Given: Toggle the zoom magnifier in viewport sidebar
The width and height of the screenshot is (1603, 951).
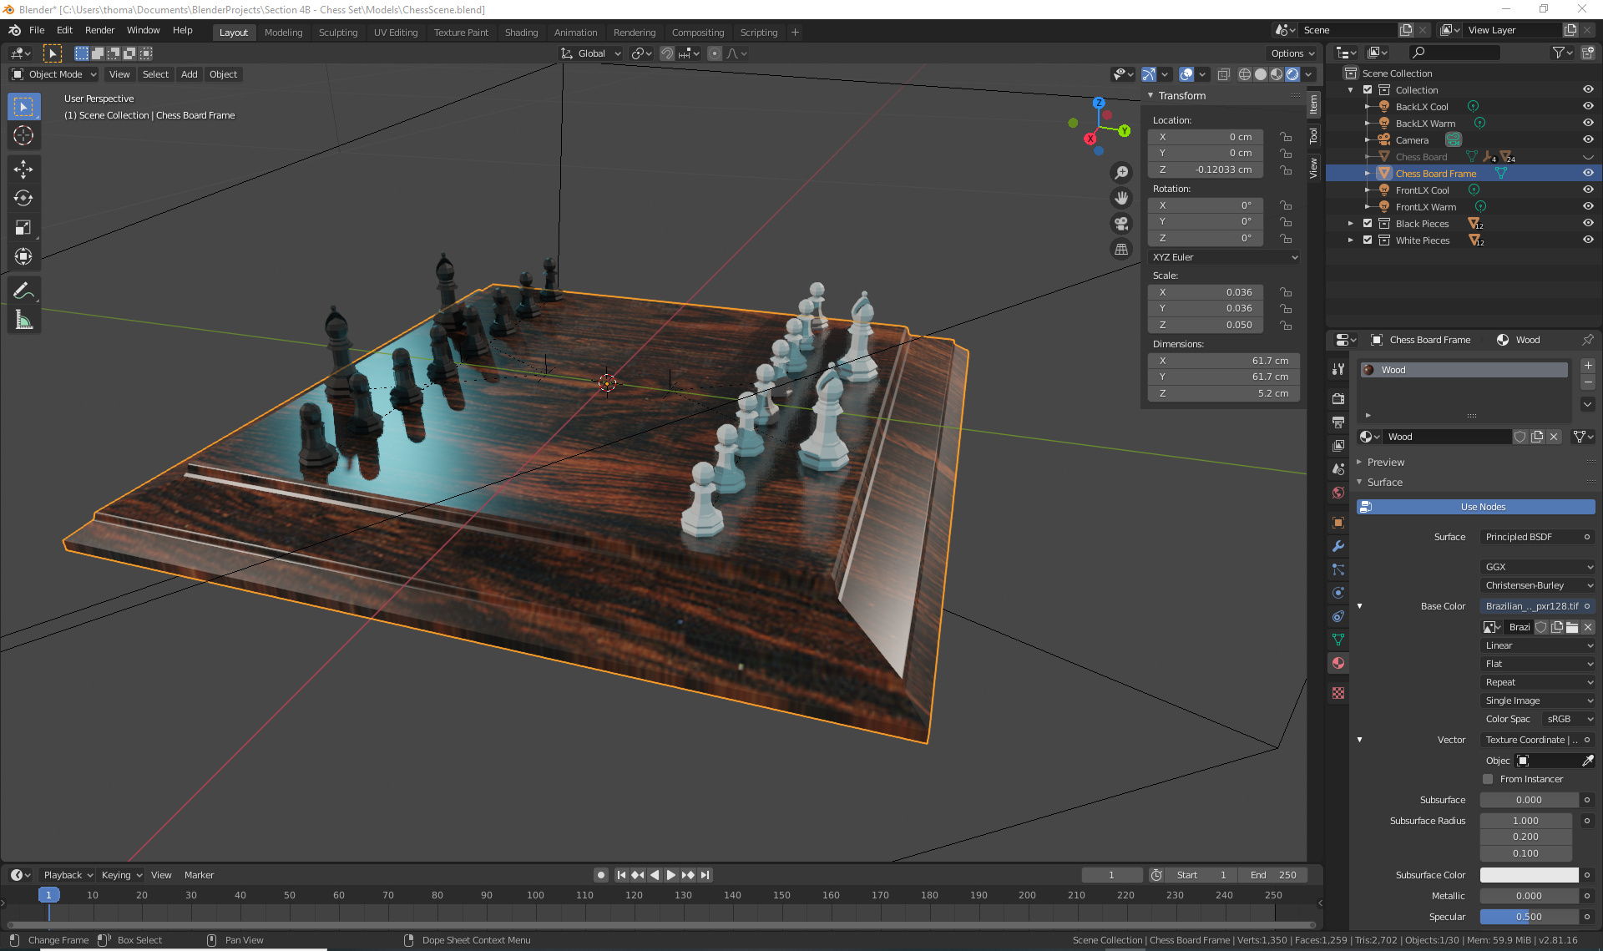Looking at the screenshot, I should point(1121,171).
